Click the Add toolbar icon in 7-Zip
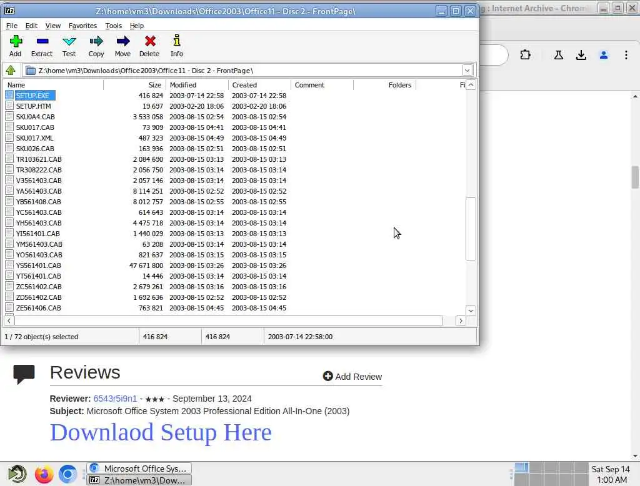Screen dimensions: 640x486 16,41
